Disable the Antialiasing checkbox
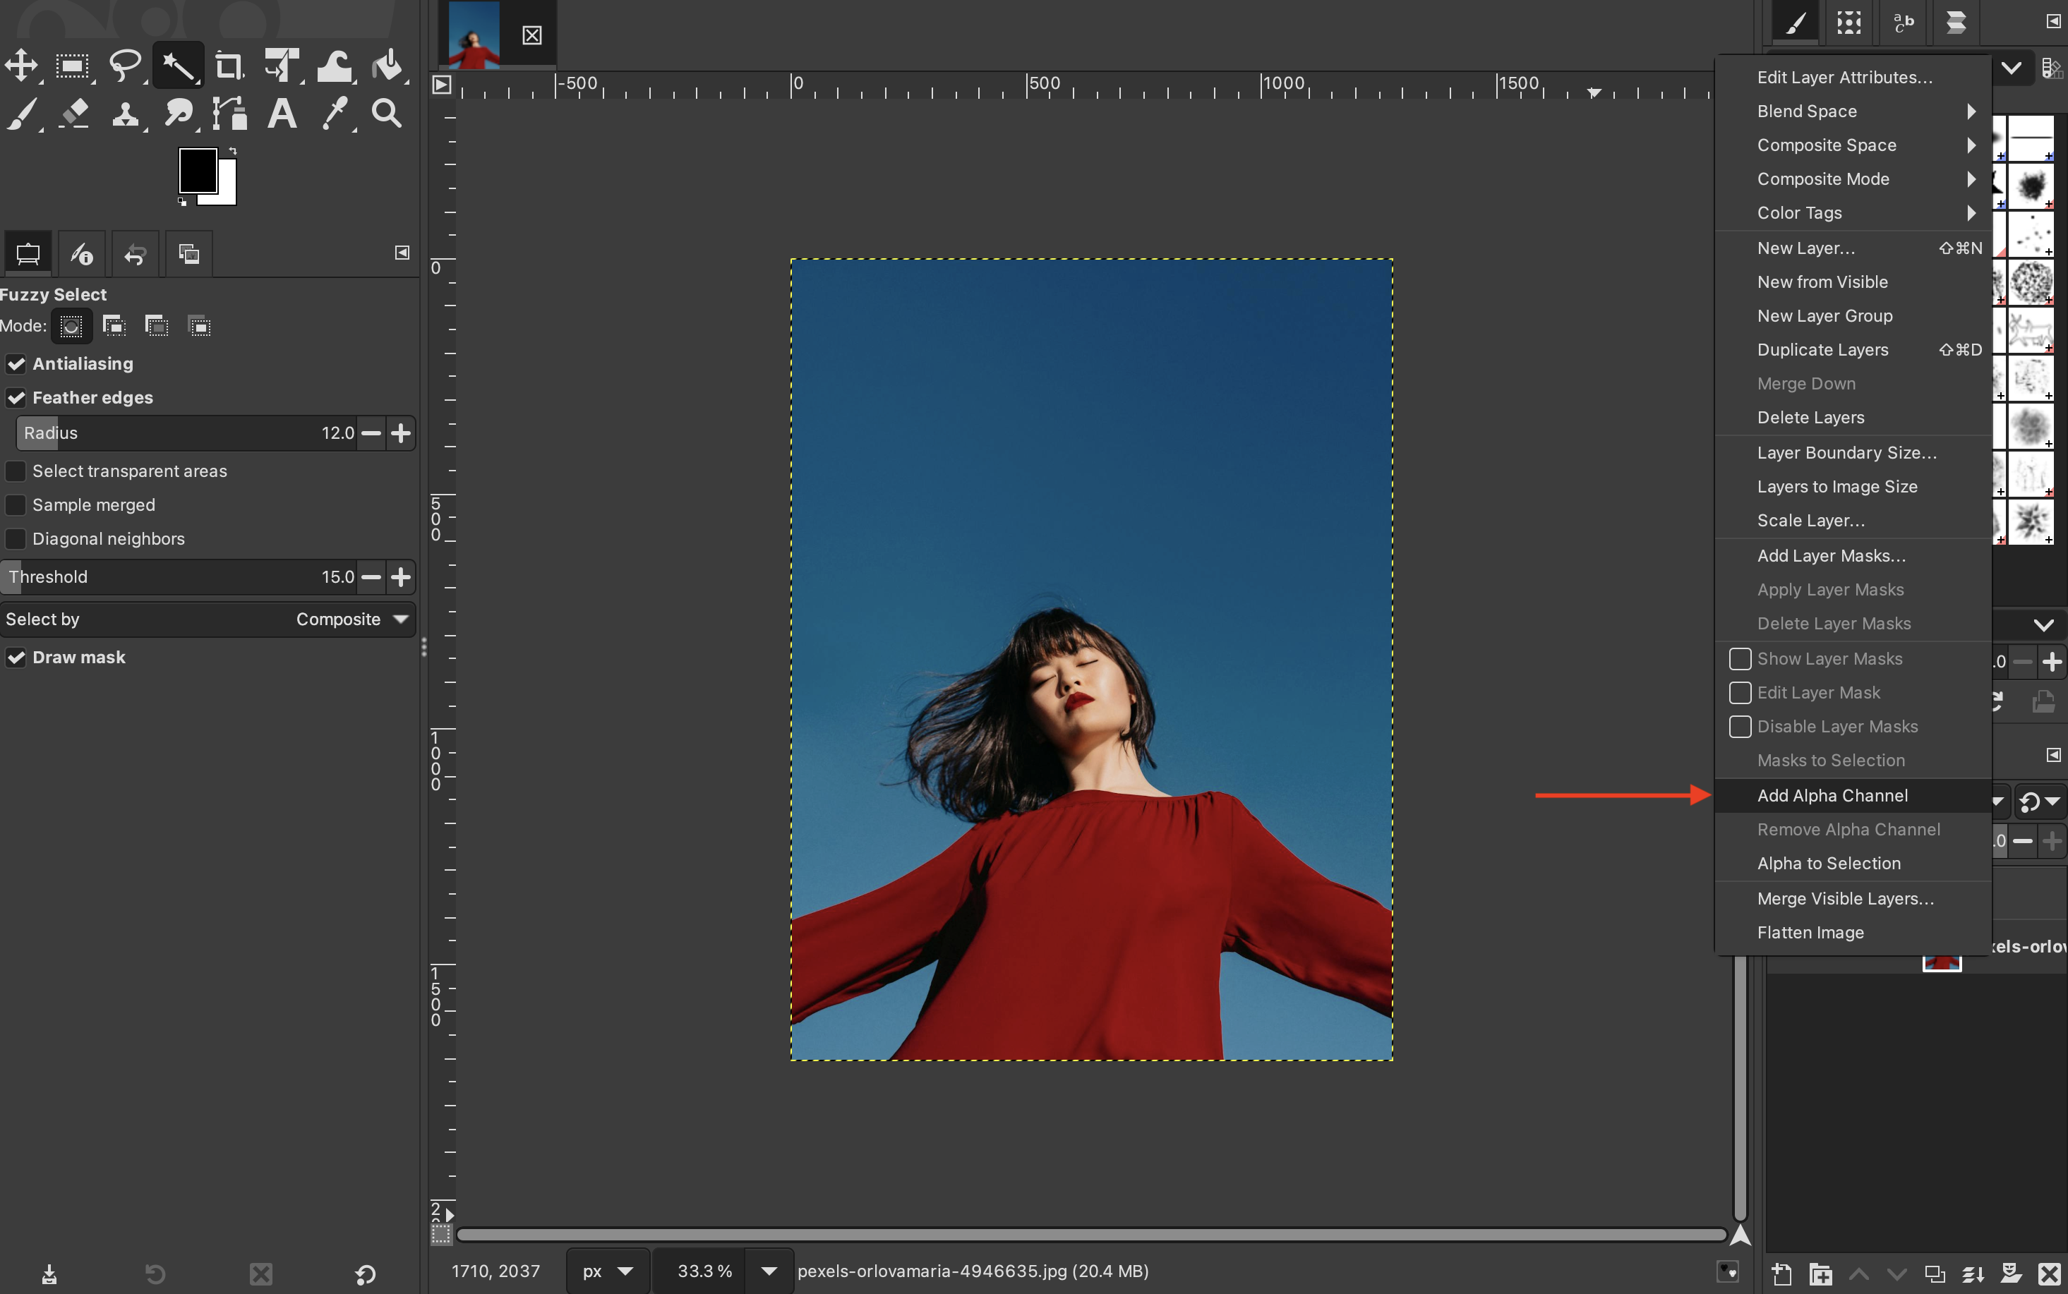2068x1294 pixels. [16, 364]
